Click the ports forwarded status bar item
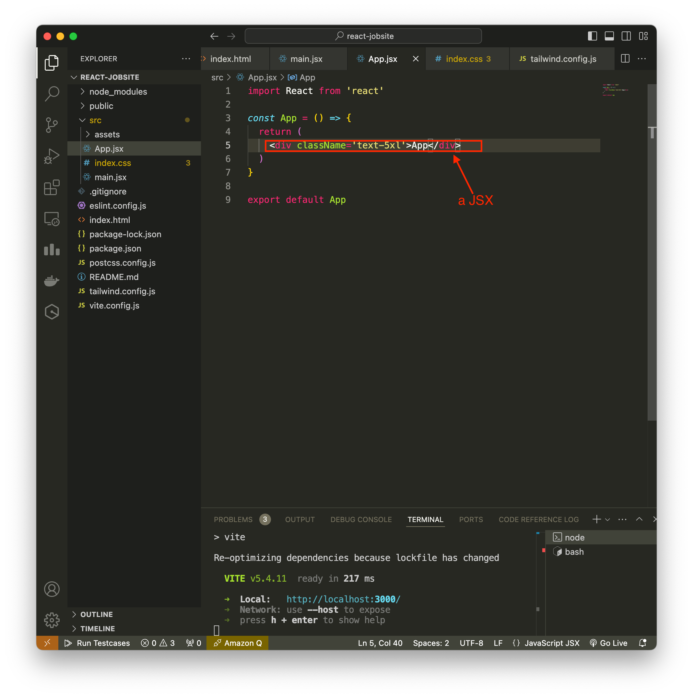The height and width of the screenshot is (698, 693). click(x=194, y=643)
